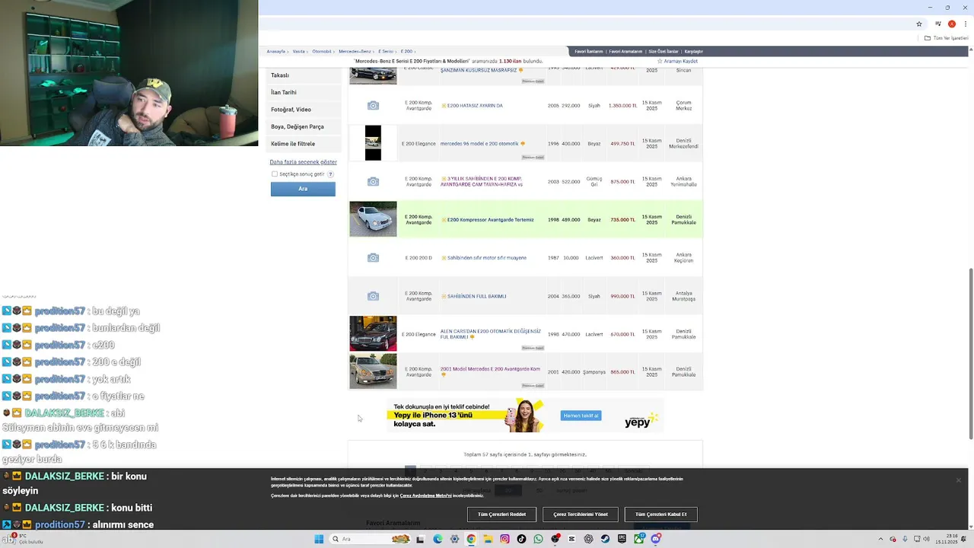This screenshot has width=974, height=548.
Task: Expand the İlan Tarihi filter
Action: tap(303, 92)
